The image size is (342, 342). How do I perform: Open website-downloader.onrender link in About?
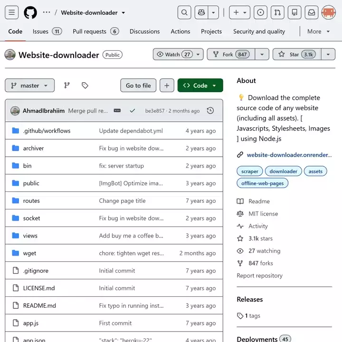point(289,155)
